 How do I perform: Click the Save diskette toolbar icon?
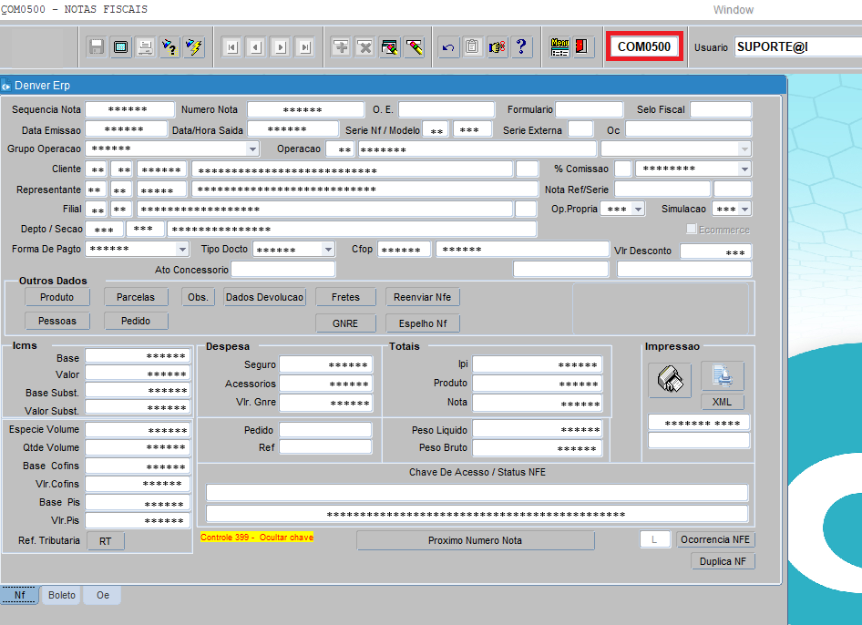(x=97, y=47)
